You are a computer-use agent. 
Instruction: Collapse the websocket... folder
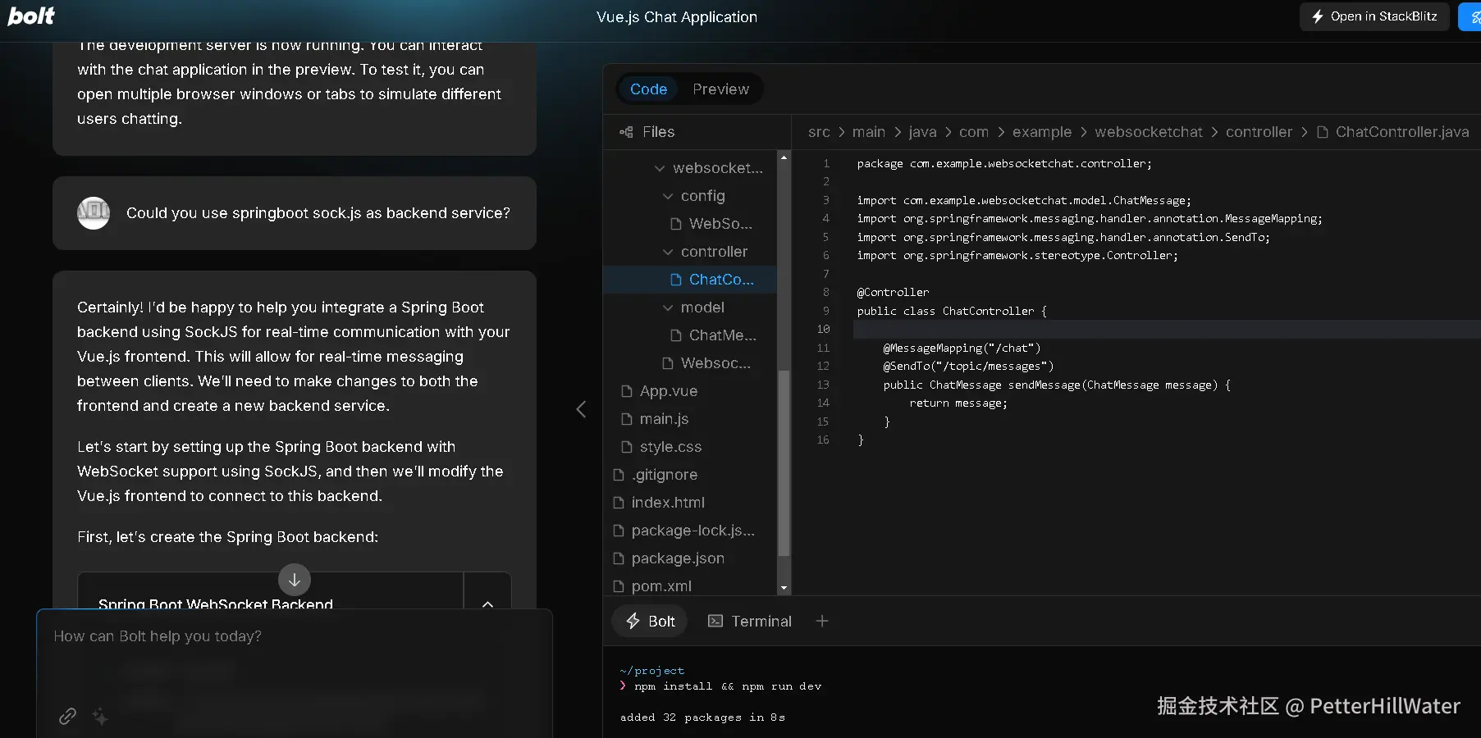(708, 168)
